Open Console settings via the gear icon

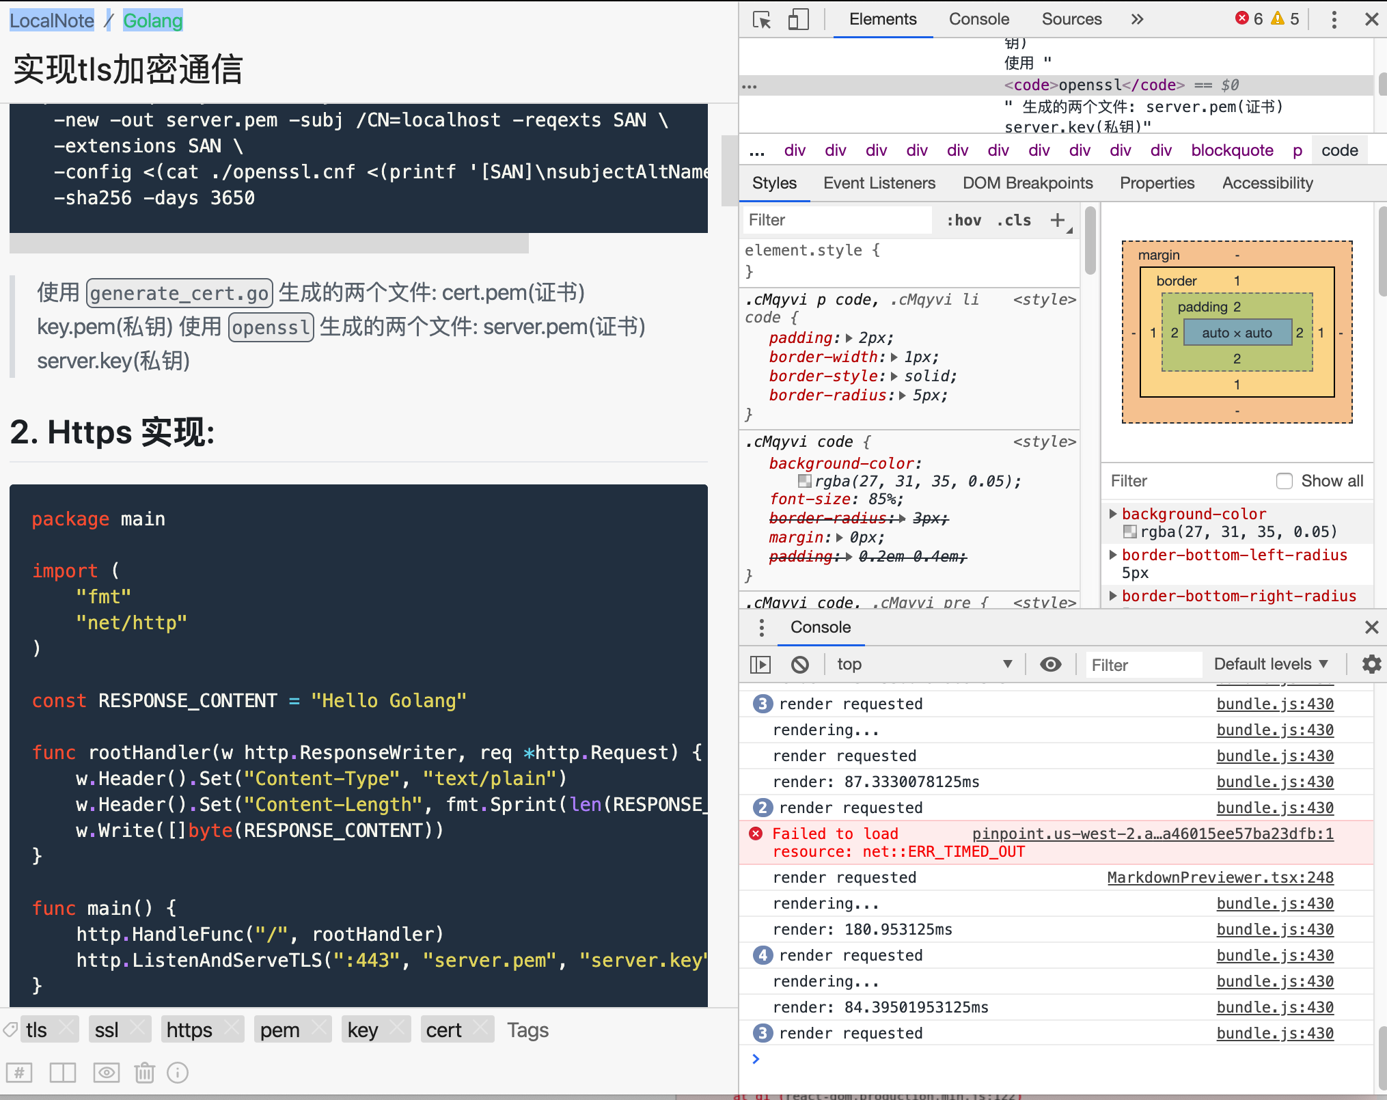[1372, 663]
